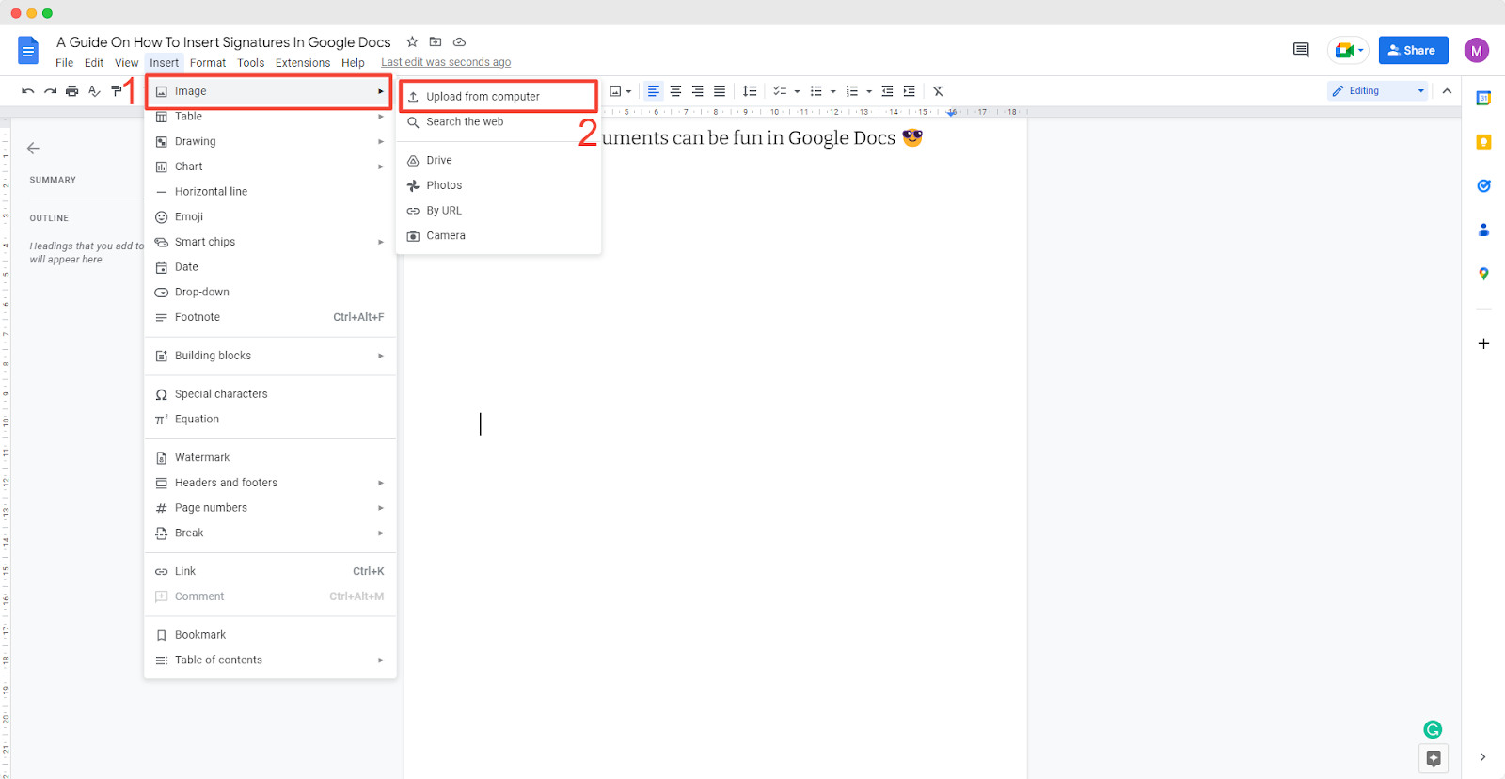Click the Redo icon in toolbar
Screen dimensions: 1505x779
click(50, 91)
